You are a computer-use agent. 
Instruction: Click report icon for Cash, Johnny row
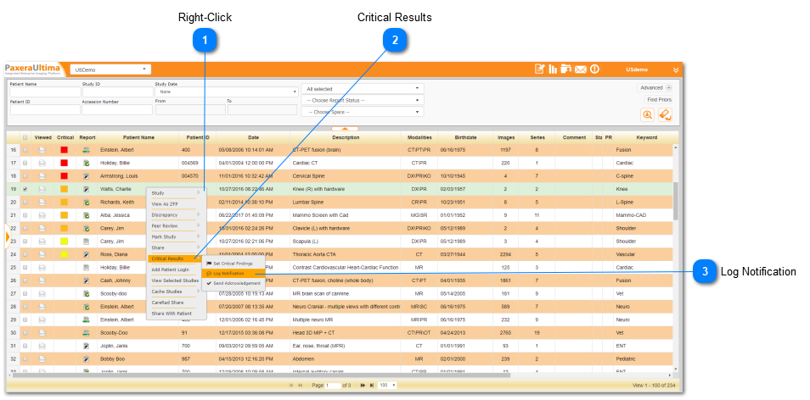[x=87, y=281]
